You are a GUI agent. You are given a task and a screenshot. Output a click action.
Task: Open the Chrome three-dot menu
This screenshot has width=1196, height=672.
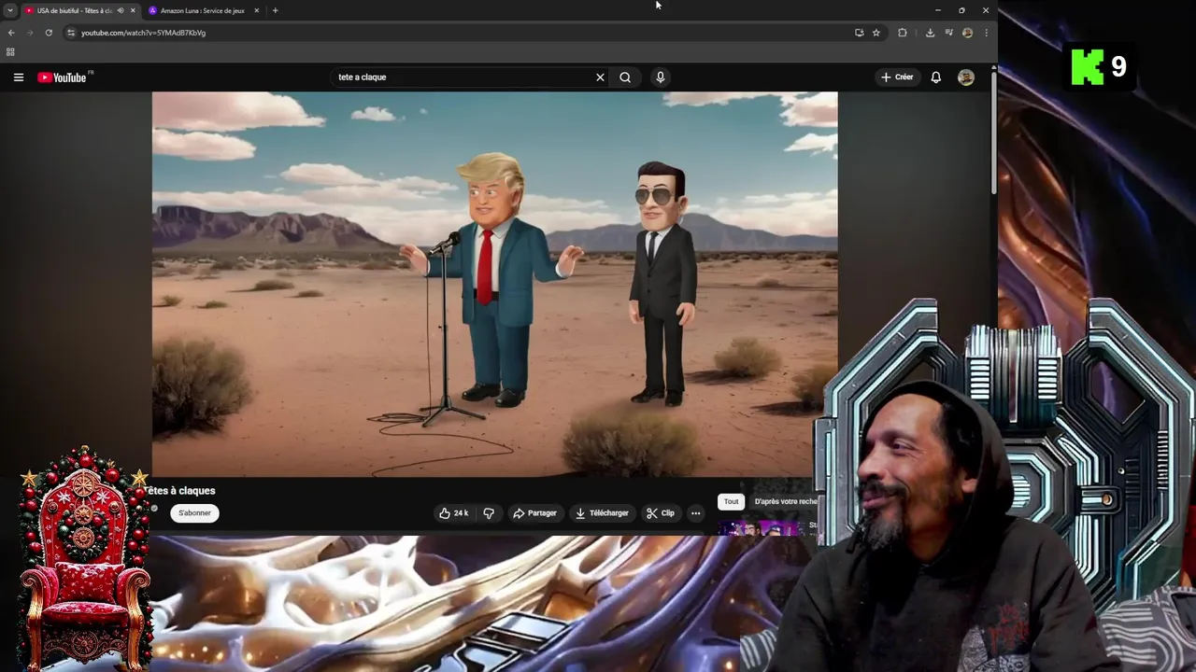point(986,33)
